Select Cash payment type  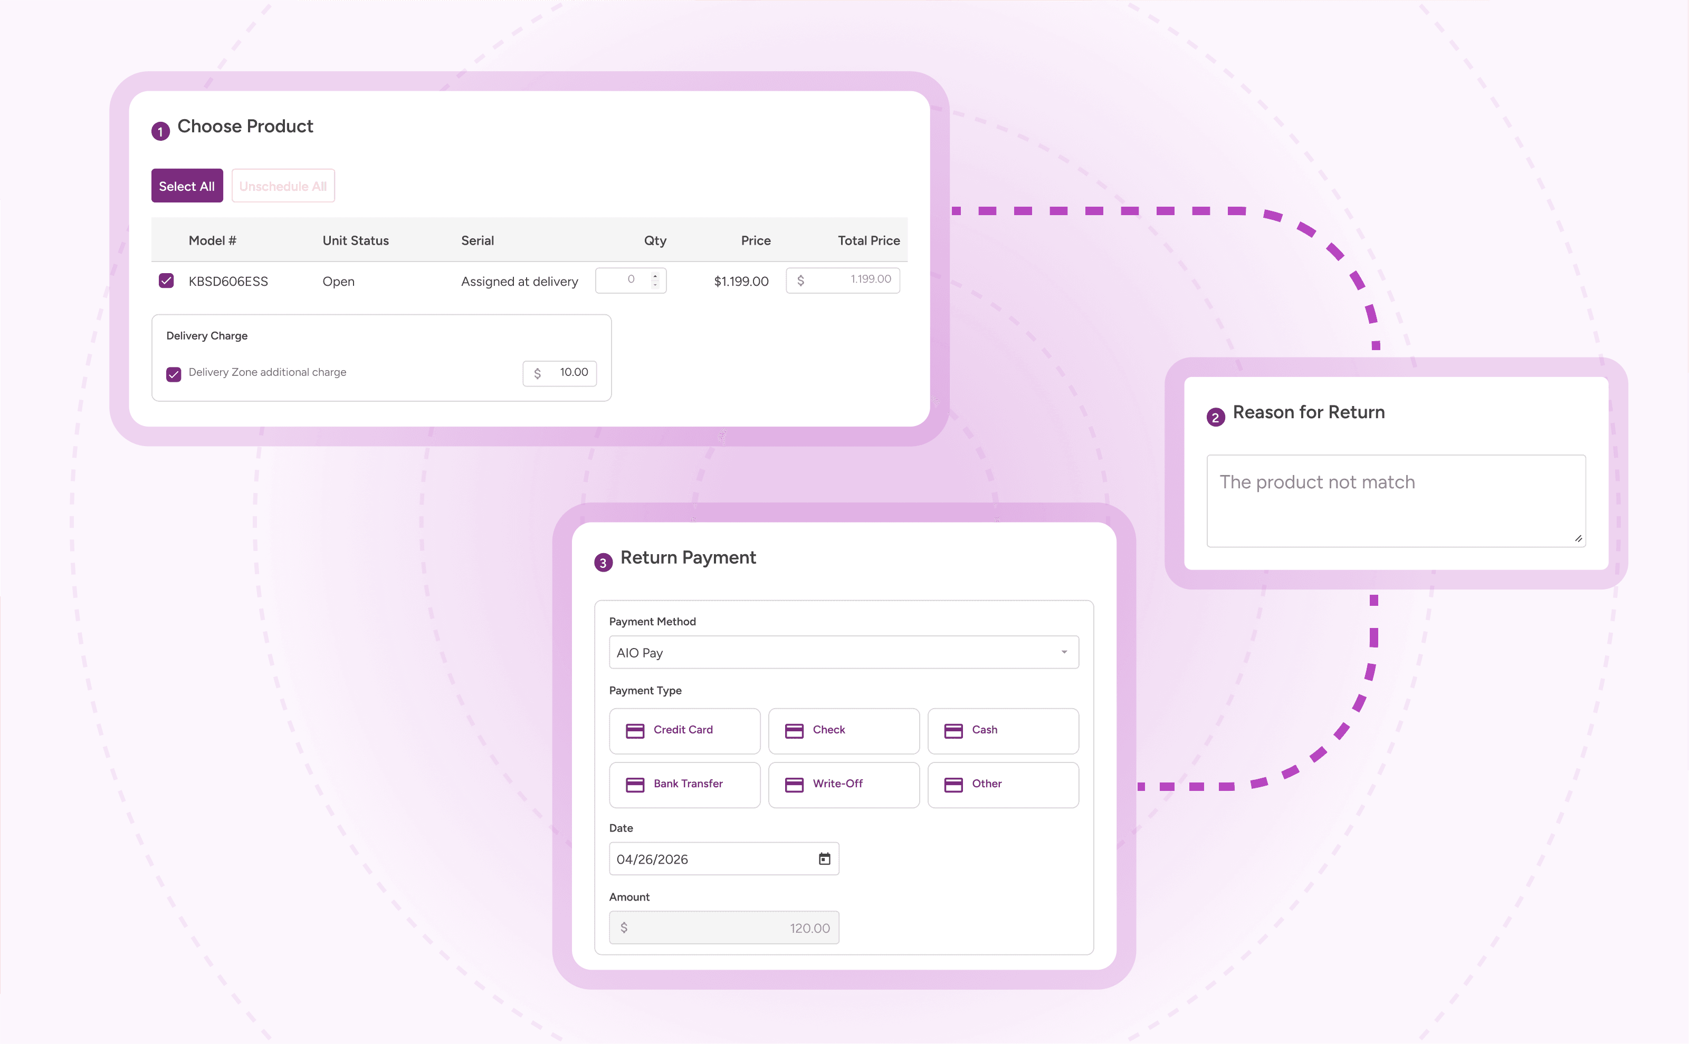coord(1003,730)
